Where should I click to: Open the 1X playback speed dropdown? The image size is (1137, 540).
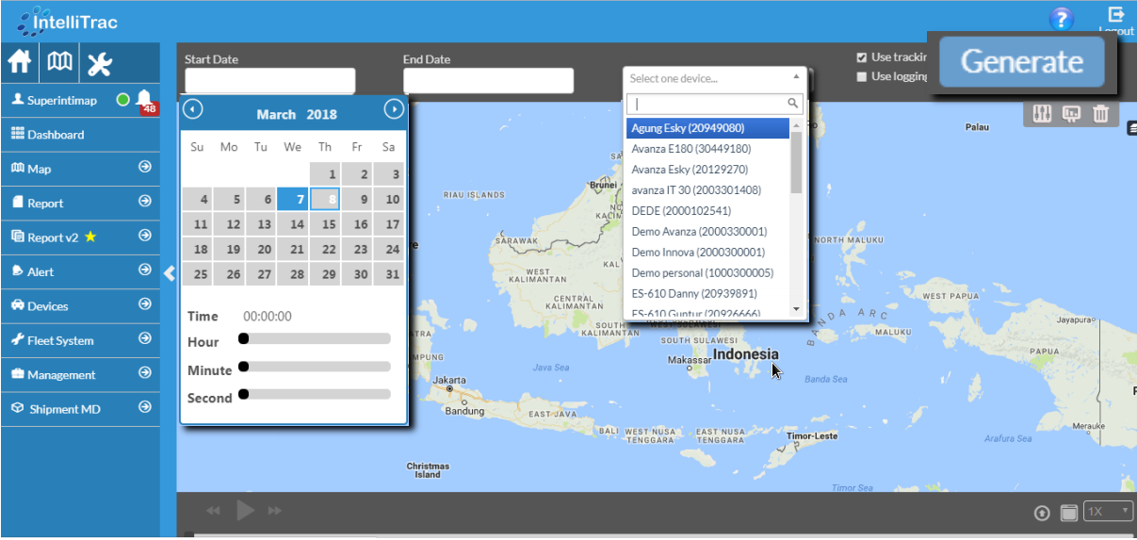tap(1108, 511)
